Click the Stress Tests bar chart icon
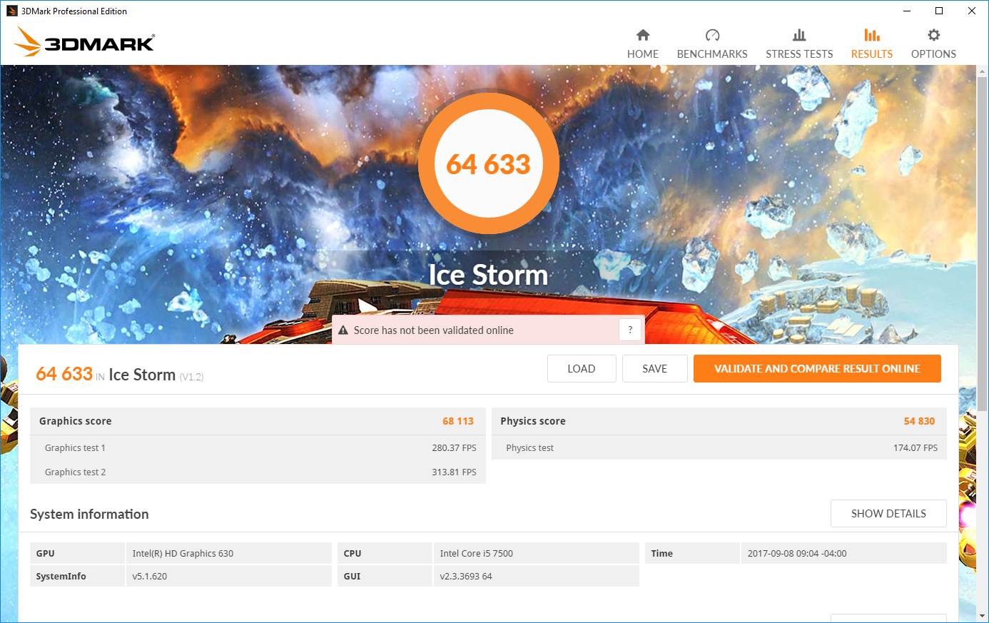The image size is (989, 623). [x=799, y=35]
